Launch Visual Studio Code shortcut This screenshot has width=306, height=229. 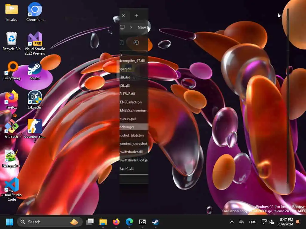coord(12,189)
